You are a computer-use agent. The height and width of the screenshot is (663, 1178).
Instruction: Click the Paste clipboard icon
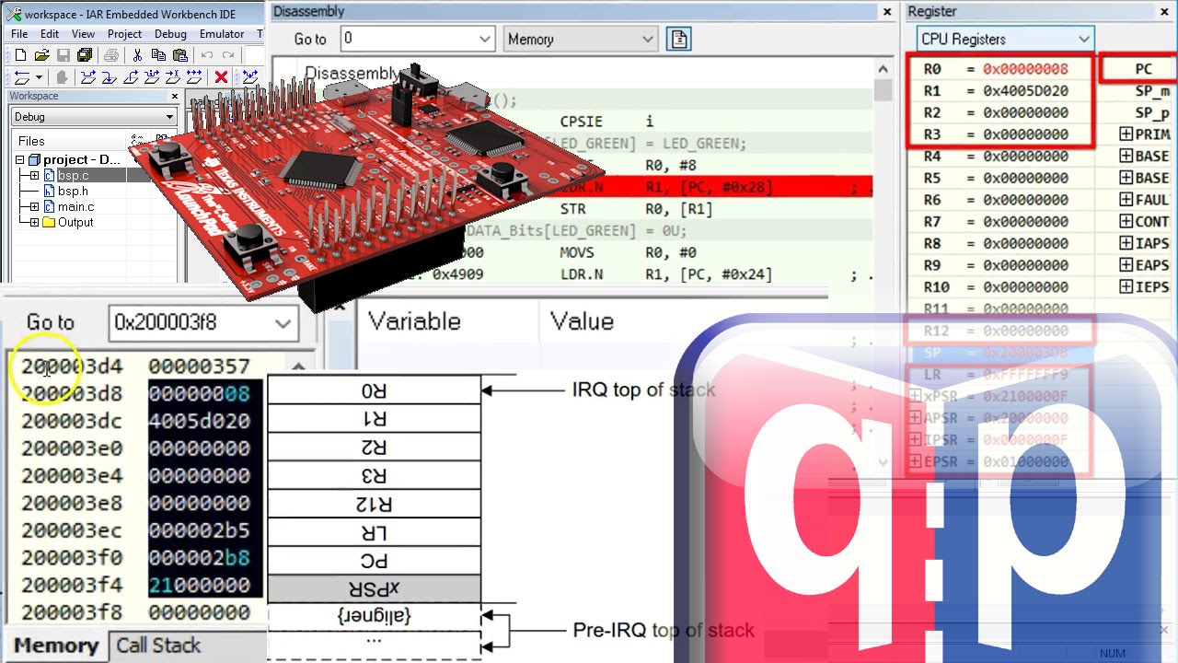coord(180,55)
